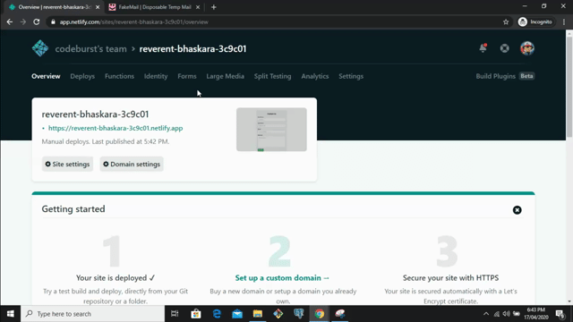Click the 'Getting started' heading
573x322 pixels.
(x=73, y=208)
